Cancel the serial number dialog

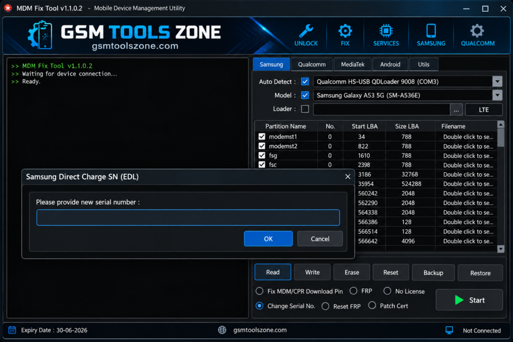(320, 239)
